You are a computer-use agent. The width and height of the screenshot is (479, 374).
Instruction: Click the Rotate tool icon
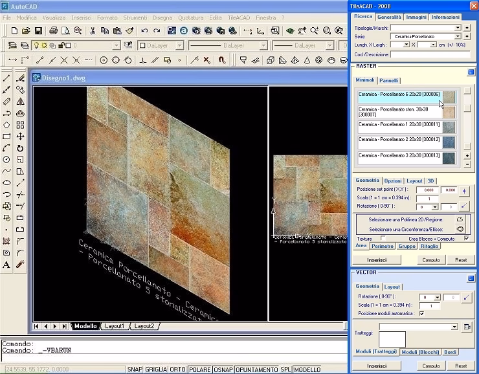(20, 148)
